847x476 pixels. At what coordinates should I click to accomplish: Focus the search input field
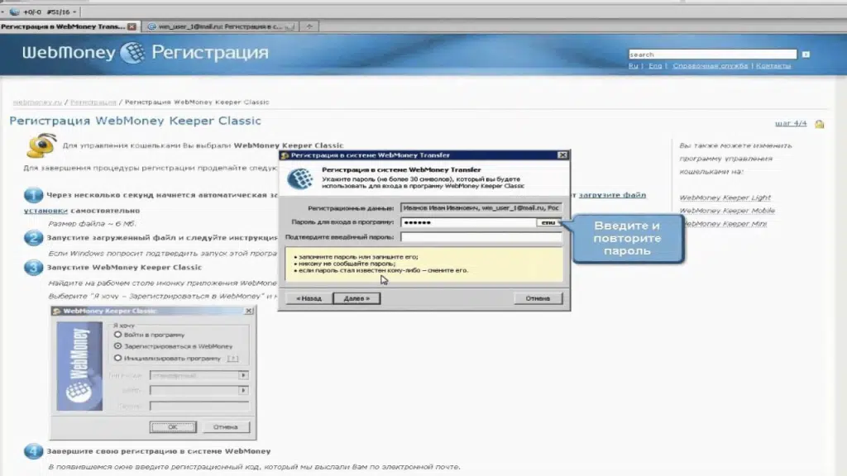coord(712,55)
